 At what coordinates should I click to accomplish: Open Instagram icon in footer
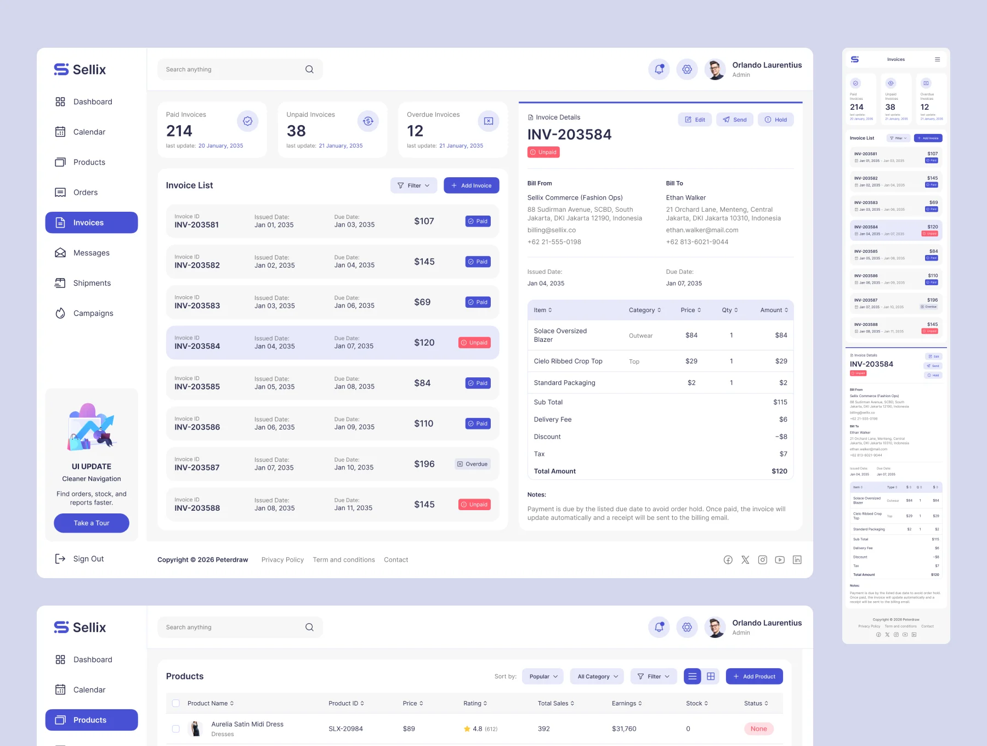click(763, 559)
